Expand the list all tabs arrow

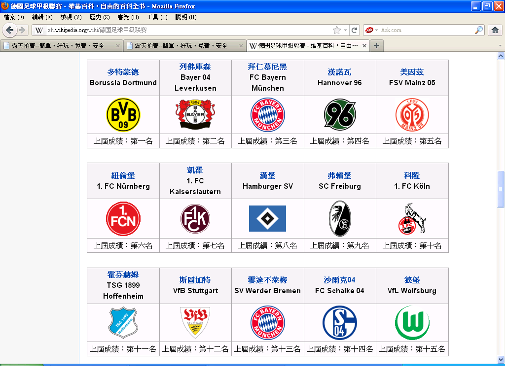pyautogui.click(x=500, y=46)
